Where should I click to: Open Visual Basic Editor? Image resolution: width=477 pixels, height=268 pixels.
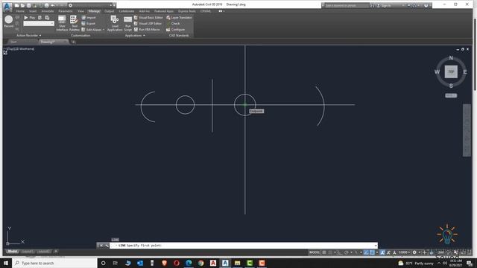click(x=148, y=18)
